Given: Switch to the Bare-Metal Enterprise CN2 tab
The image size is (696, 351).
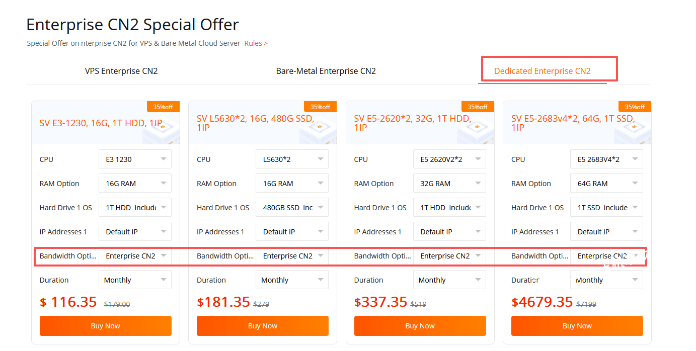Looking at the screenshot, I should tap(325, 71).
